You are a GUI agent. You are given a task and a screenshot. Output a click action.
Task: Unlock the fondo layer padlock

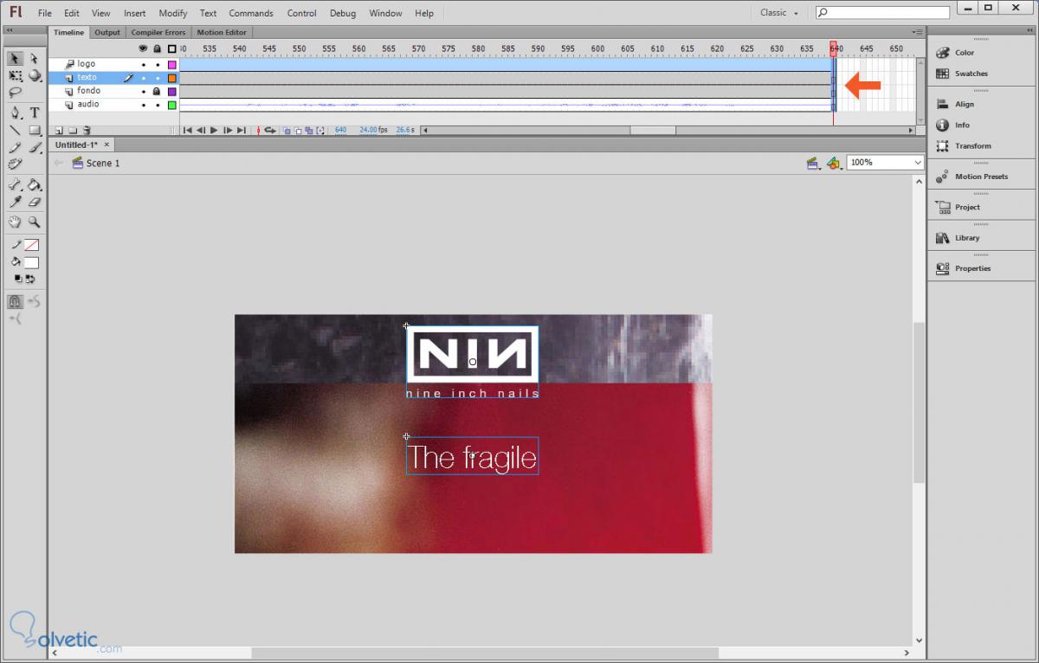pyautogui.click(x=157, y=91)
